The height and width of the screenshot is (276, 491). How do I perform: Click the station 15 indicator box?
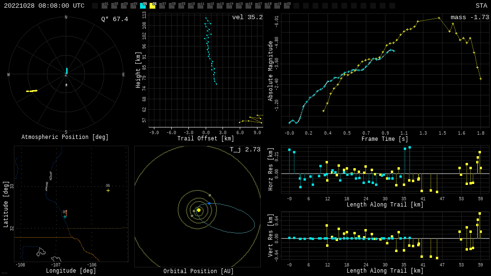point(239,6)
